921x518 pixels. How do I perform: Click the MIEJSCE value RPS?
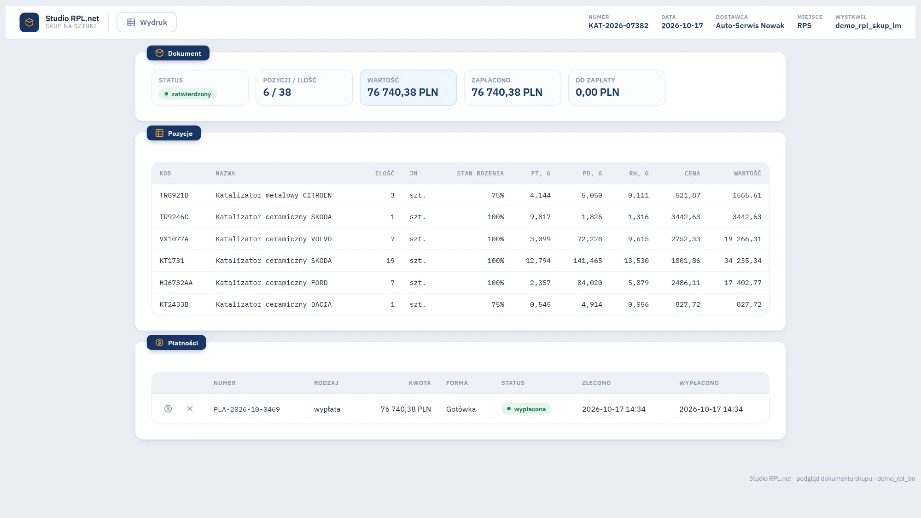point(804,26)
